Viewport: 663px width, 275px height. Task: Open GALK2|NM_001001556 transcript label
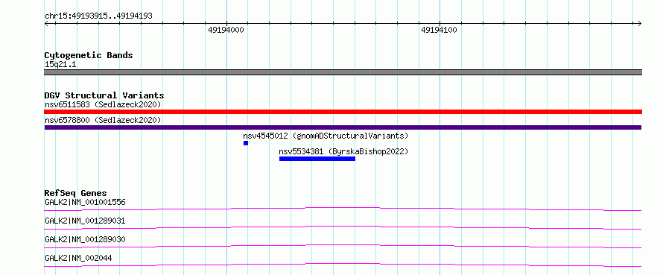point(85,202)
